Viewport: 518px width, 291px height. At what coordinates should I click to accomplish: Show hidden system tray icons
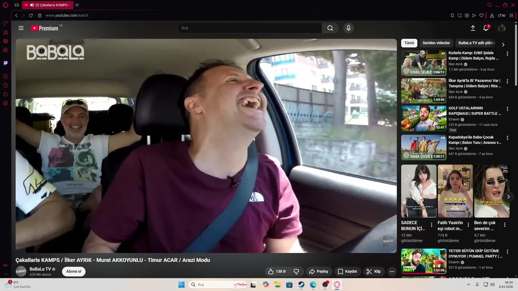click(x=469, y=285)
